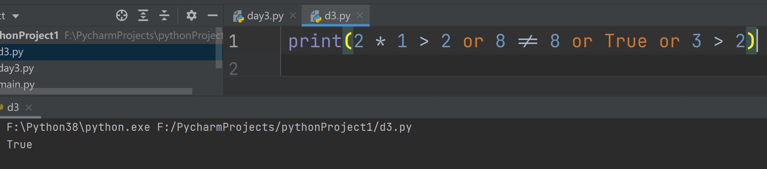Viewport: 767px width, 169px height.
Task: Switch to the day3.py editor tab
Action: tap(265, 16)
